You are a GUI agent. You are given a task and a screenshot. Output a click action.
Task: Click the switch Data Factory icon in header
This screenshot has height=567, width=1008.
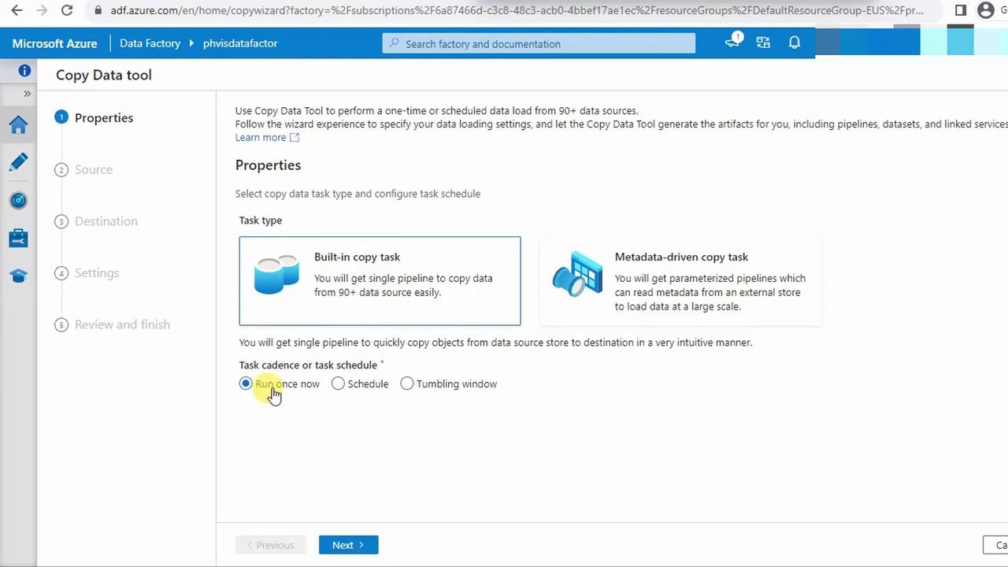[x=763, y=43]
